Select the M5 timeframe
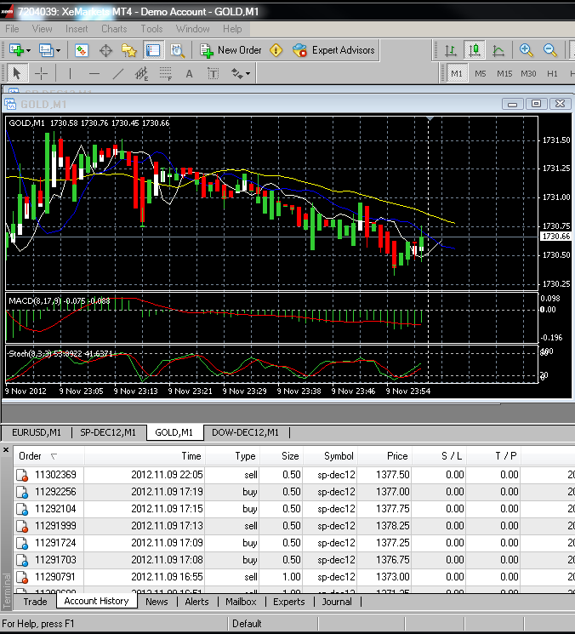Screen dimensions: 575x634 coord(481,73)
